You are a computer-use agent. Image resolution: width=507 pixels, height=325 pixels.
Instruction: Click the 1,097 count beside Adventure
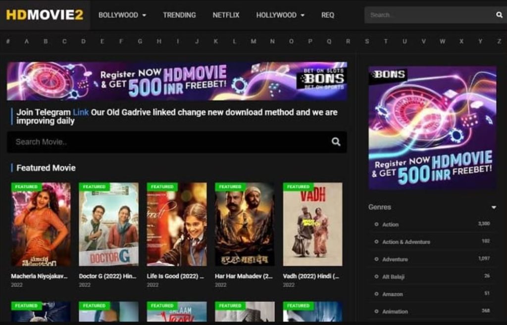(x=484, y=258)
